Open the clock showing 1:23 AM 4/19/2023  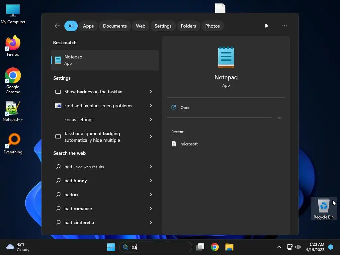click(315, 247)
